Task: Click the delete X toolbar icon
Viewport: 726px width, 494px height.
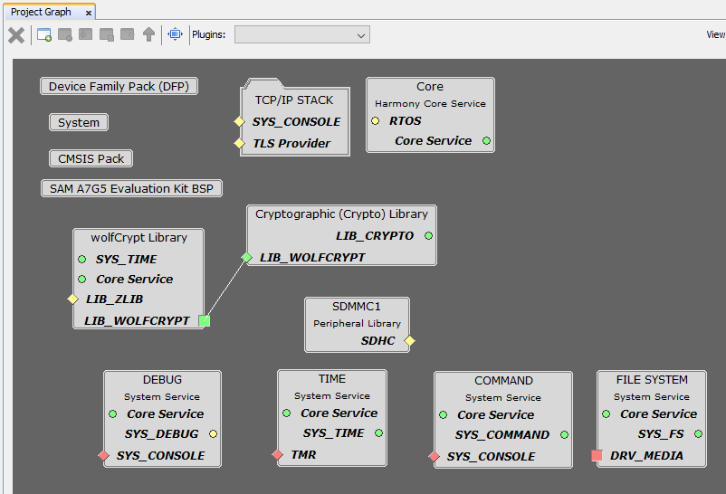Action: [x=16, y=35]
